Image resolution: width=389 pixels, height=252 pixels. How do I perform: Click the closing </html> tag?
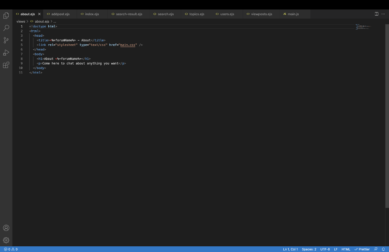point(36,72)
